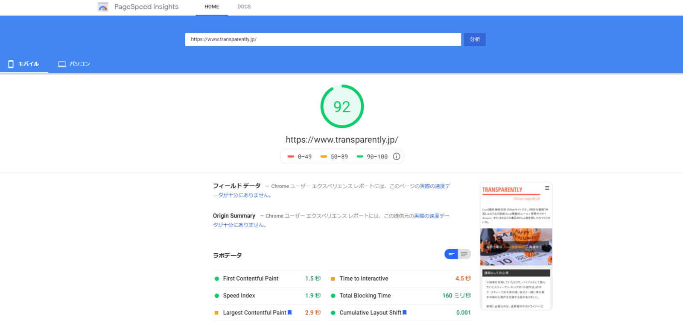Image resolution: width=683 pixels, height=323 pixels.
Task: Click the 2.9 秒 metric value
Action: (x=313, y=313)
